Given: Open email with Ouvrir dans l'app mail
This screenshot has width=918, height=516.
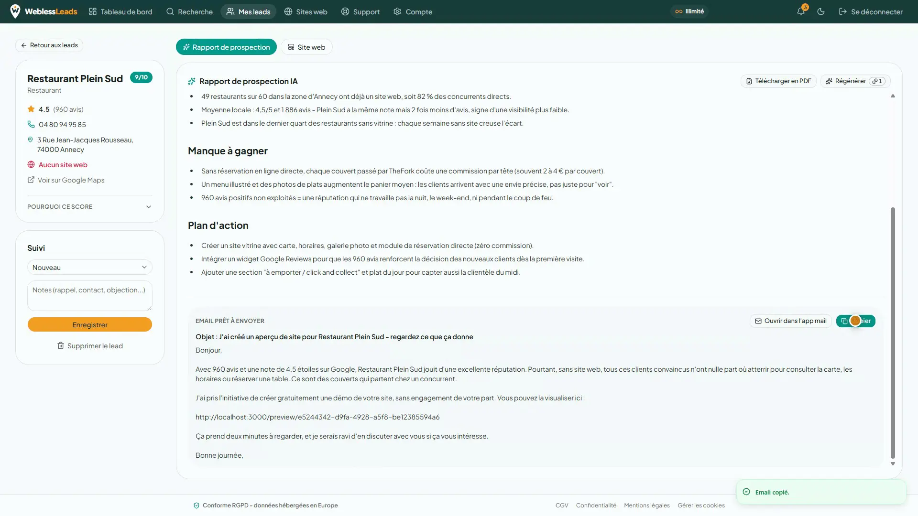Looking at the screenshot, I should pyautogui.click(x=791, y=321).
